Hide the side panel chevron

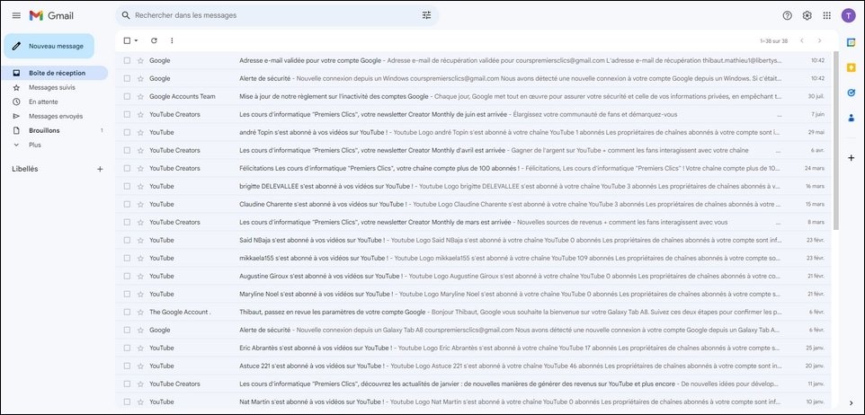click(x=851, y=404)
